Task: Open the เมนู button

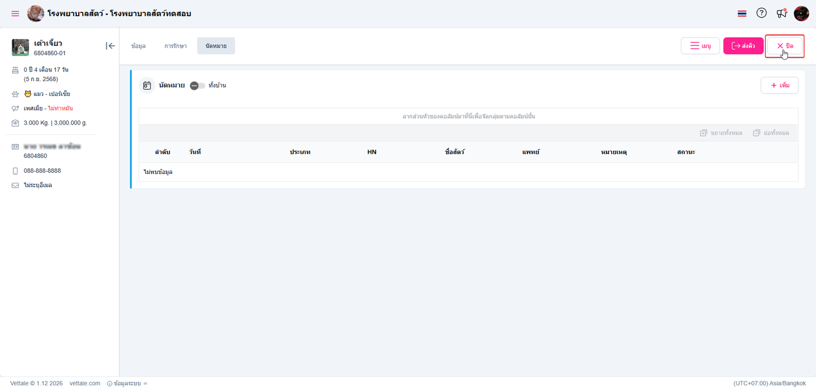Action: (x=700, y=46)
